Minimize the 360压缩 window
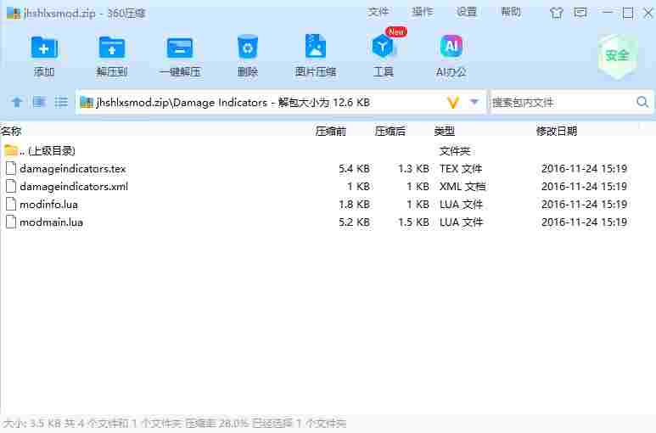This screenshot has height=433, width=656. point(608,13)
